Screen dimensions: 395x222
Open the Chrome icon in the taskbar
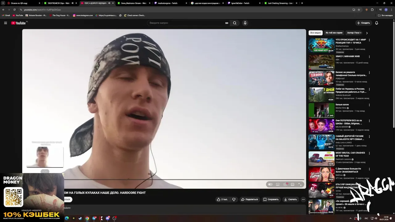coord(87,218)
